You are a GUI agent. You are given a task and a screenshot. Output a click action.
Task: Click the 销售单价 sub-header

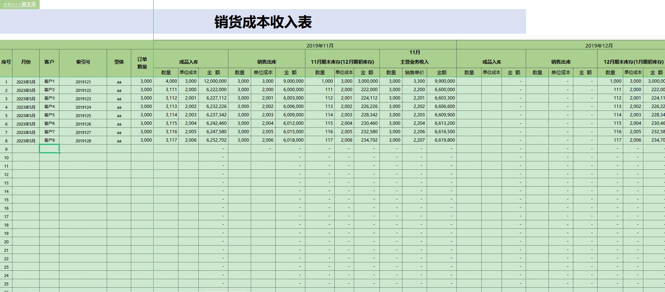415,72
